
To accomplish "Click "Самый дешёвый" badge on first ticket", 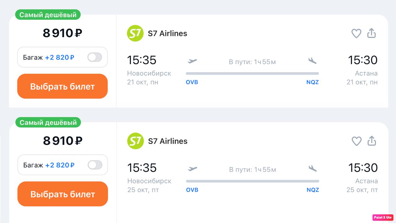I will tap(48, 15).
